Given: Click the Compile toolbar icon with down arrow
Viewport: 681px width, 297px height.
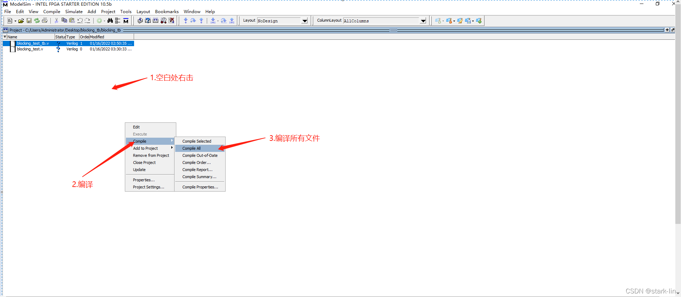Looking at the screenshot, I should [x=140, y=21].
